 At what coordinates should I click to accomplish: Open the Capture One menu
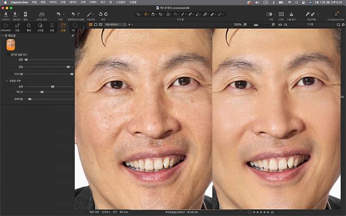click(x=19, y=2)
